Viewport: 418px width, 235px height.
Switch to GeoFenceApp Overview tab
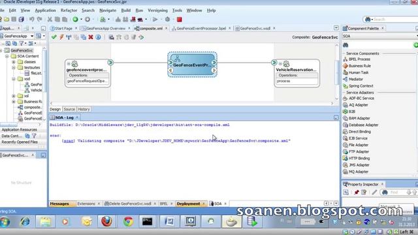coord(106,28)
